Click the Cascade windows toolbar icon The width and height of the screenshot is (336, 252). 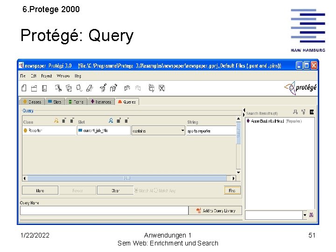coord(151,88)
